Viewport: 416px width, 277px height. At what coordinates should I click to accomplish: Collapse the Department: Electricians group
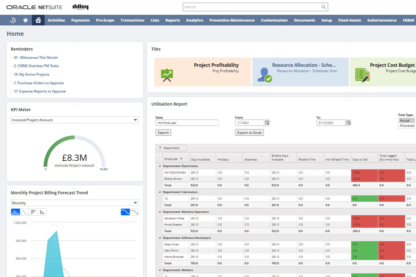[160, 166]
